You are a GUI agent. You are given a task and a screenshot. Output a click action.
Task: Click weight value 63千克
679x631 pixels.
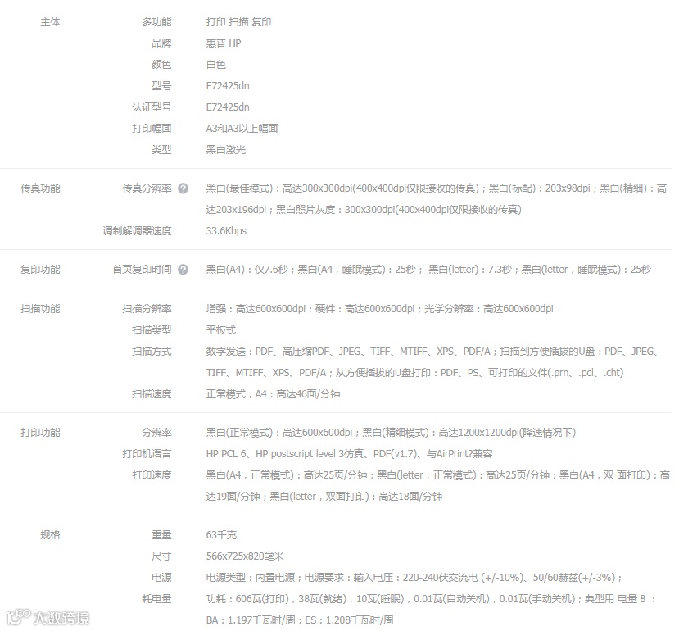221,535
